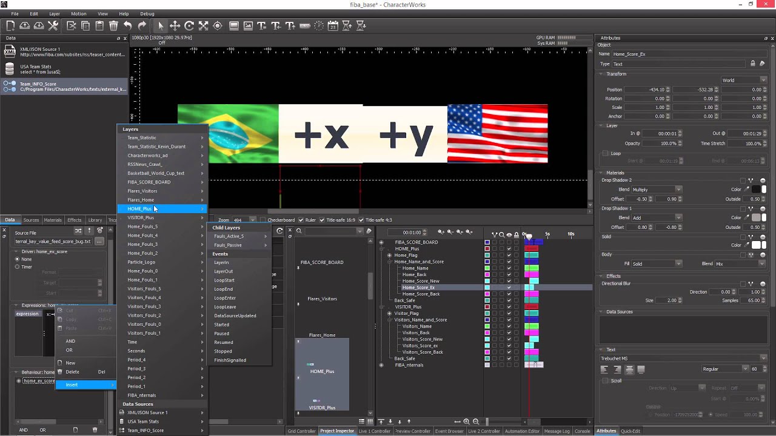Enable the Loop checkbox under Layer

click(x=605, y=154)
